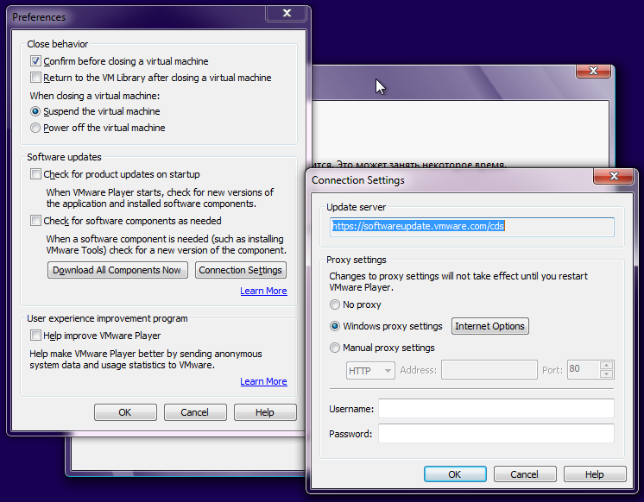Open Help in Connection Settings dialog
Screen dimensions: 644x502
[x=595, y=474]
